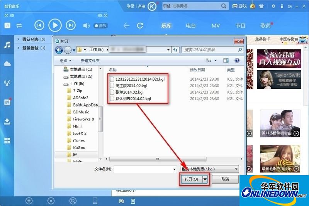Click the 取消 cancel button
This screenshot has height=206, width=309.
click(x=225, y=179)
